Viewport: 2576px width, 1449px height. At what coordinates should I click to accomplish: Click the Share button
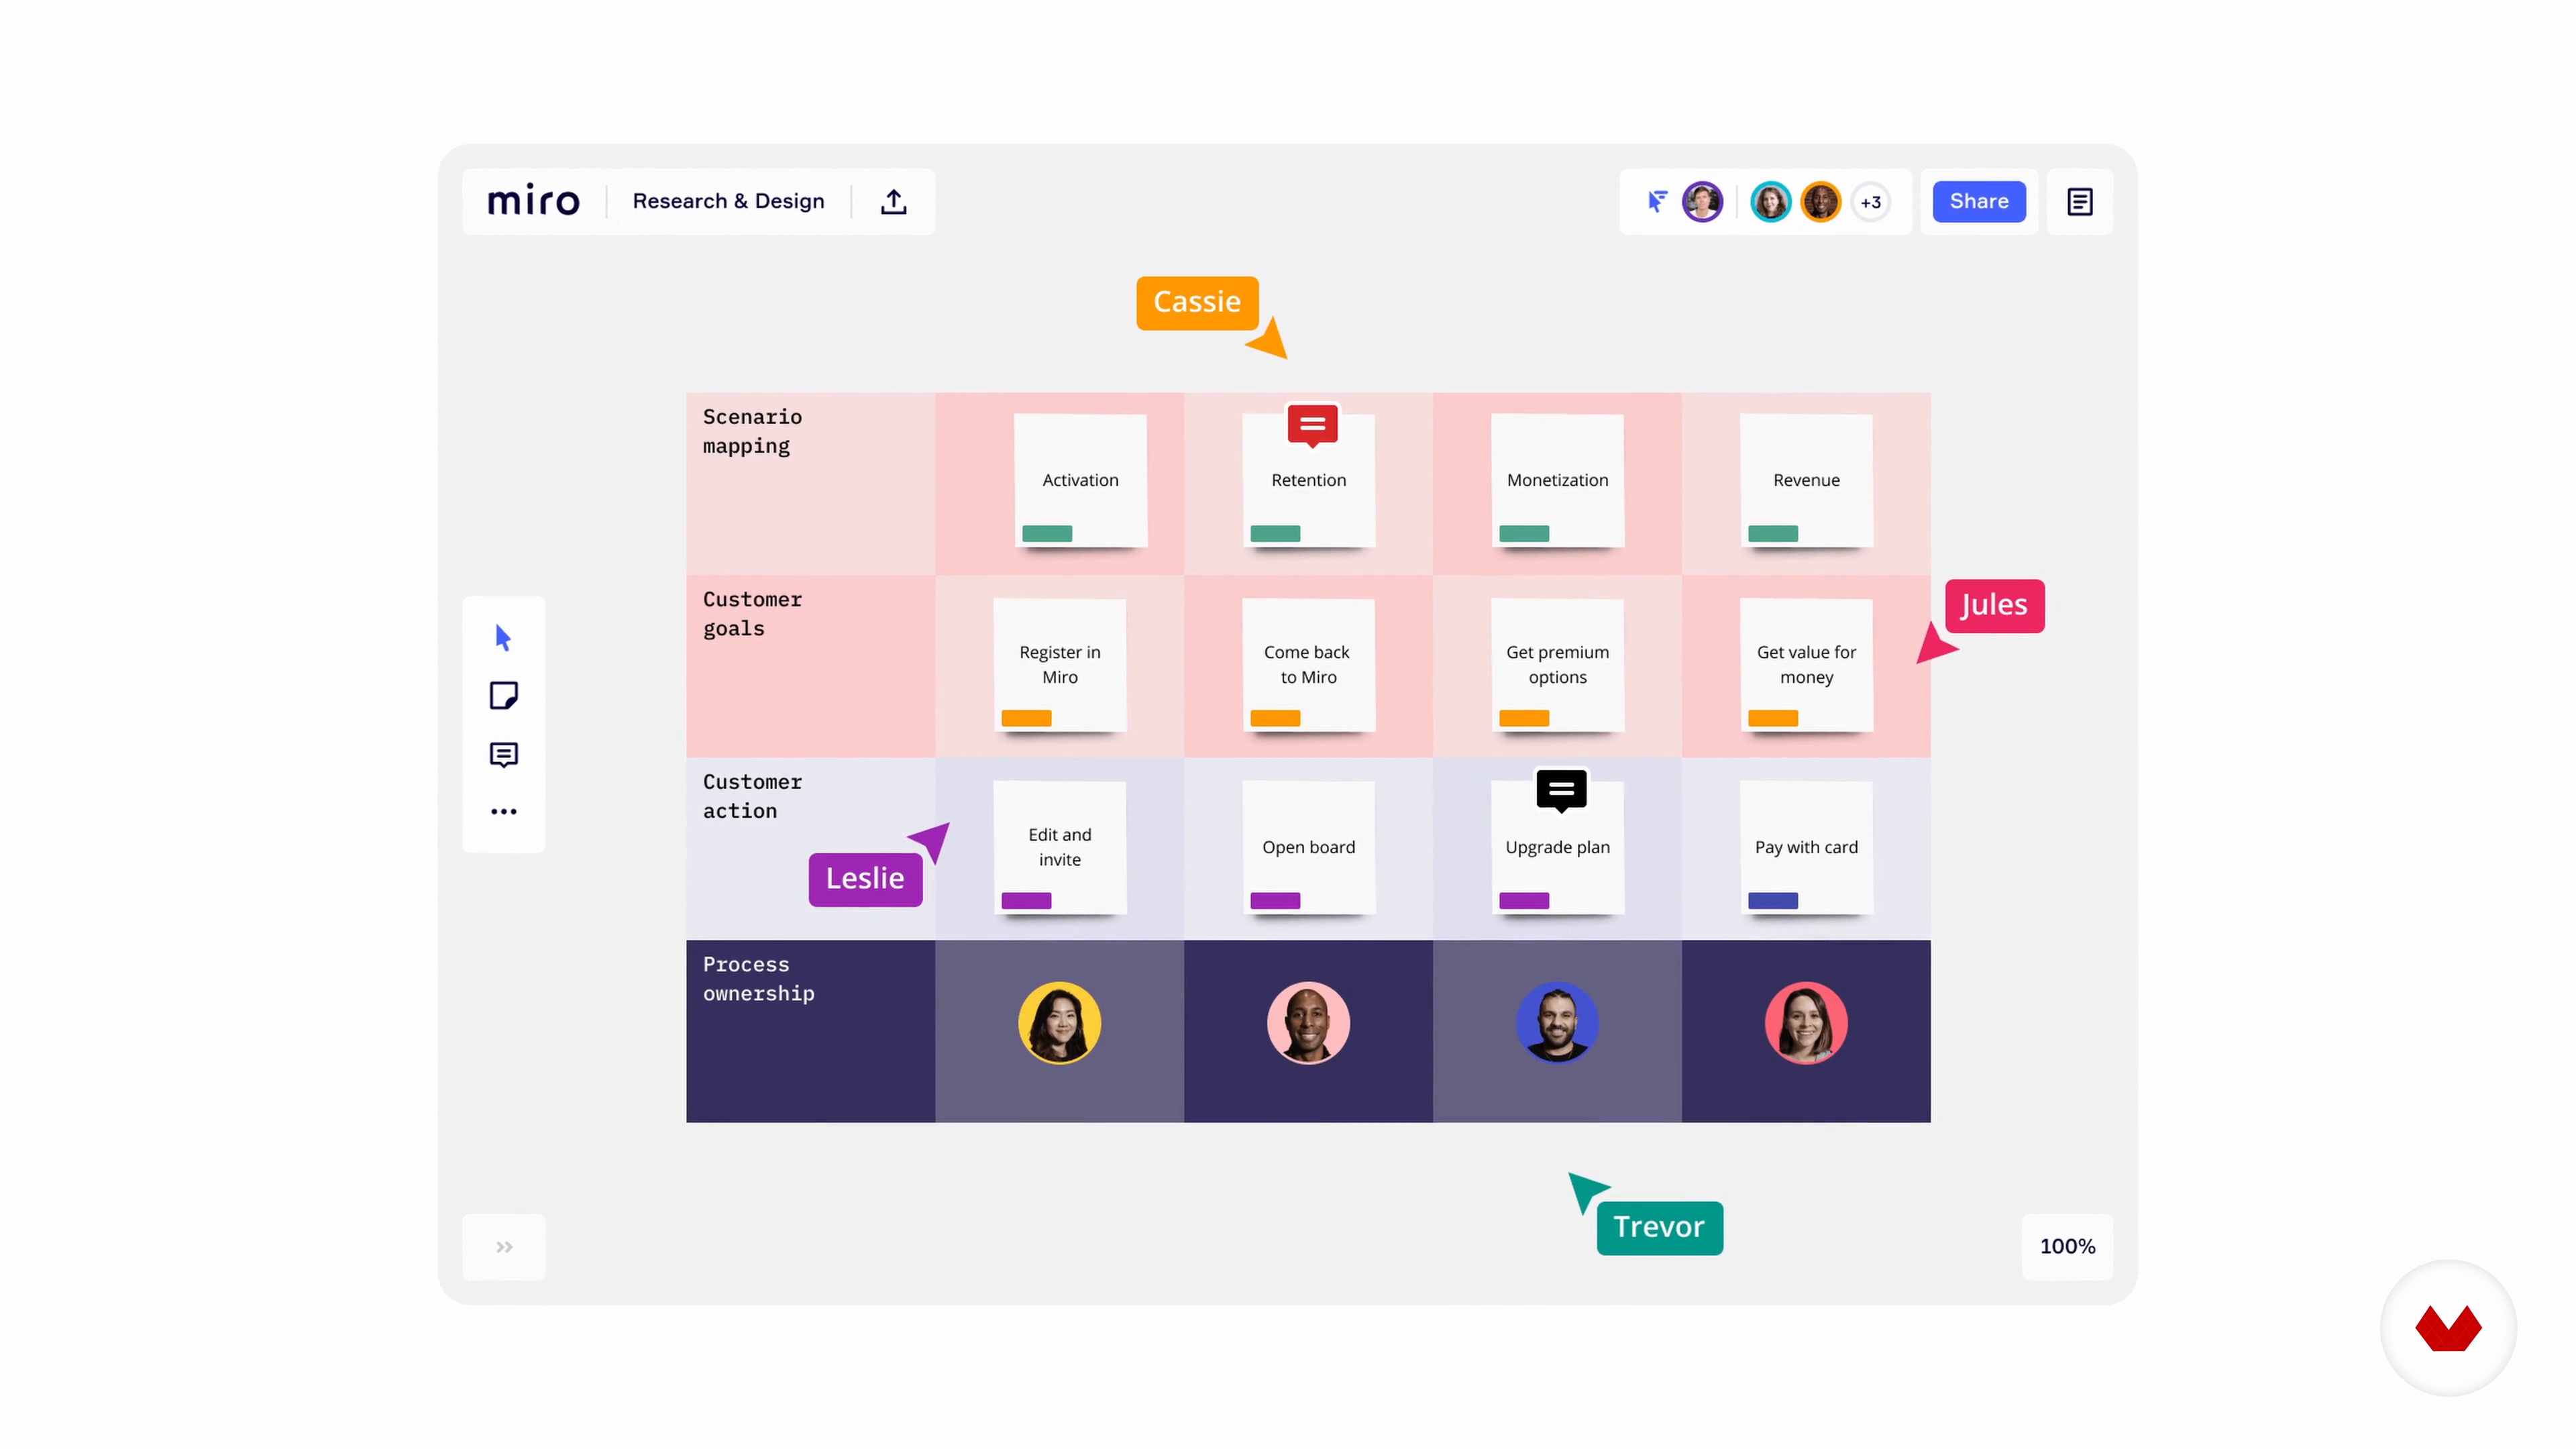click(x=1978, y=201)
